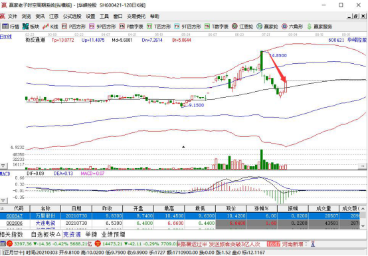Open the 浏览 menu
The height and width of the screenshot is (256, 368).
point(27,16)
